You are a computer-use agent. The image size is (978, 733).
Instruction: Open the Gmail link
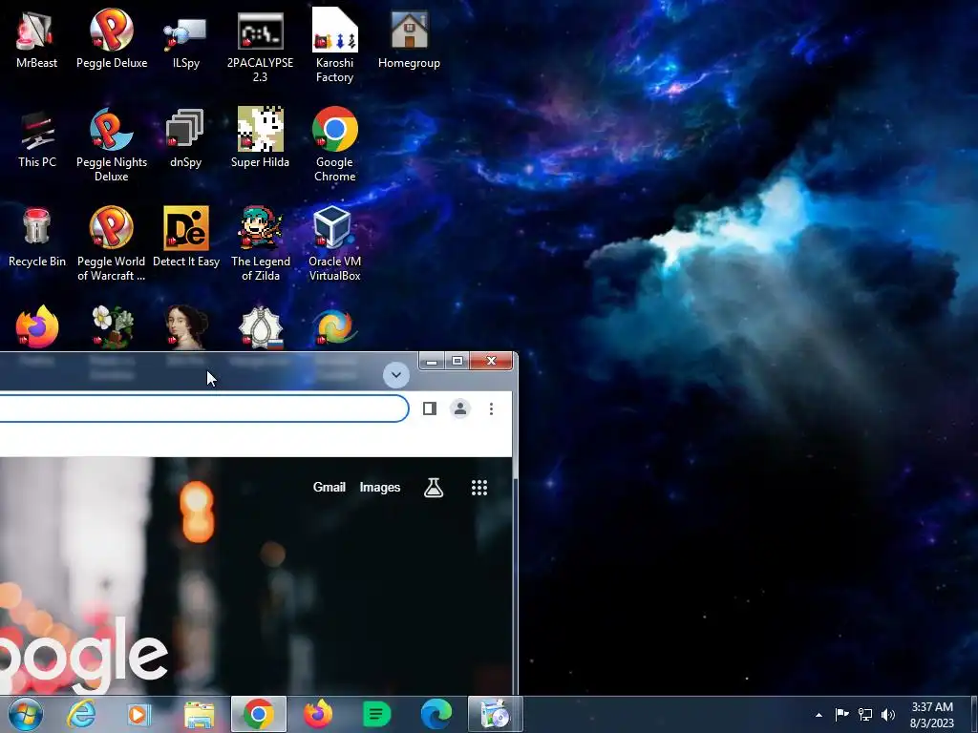pyautogui.click(x=330, y=488)
